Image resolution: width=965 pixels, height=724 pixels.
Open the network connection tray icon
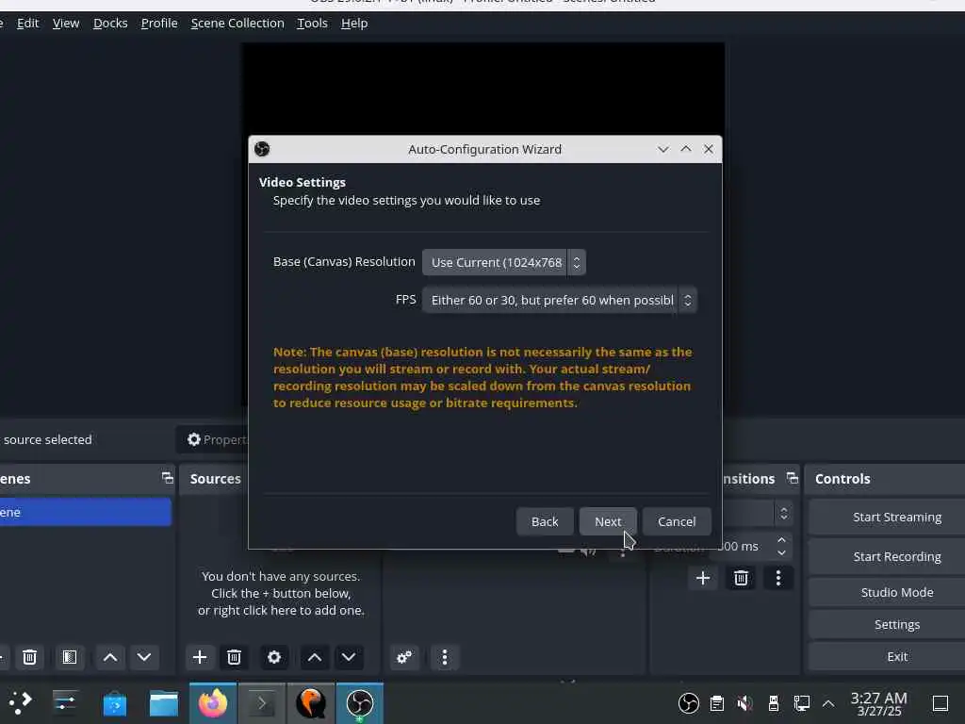(801, 703)
